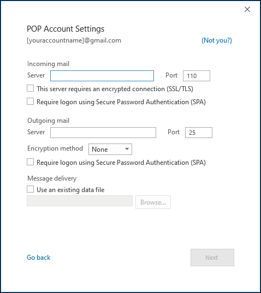Viewport: 261px width, 293px height.
Task: Click the Outgoing mail section label
Action: [48, 121]
